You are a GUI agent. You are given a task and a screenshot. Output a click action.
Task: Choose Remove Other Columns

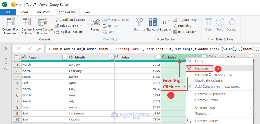click(x=219, y=74)
